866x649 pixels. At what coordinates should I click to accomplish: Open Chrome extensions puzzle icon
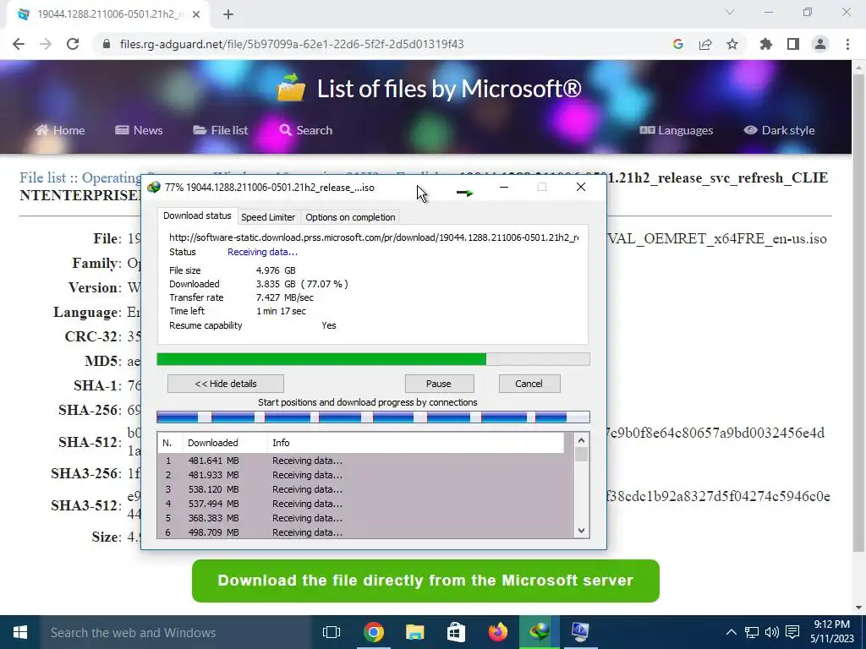[766, 44]
